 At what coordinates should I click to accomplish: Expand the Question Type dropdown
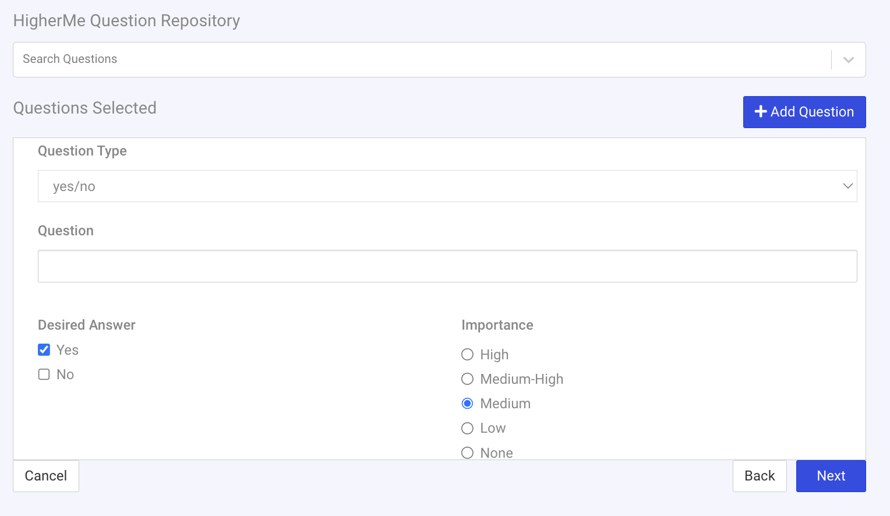847,186
